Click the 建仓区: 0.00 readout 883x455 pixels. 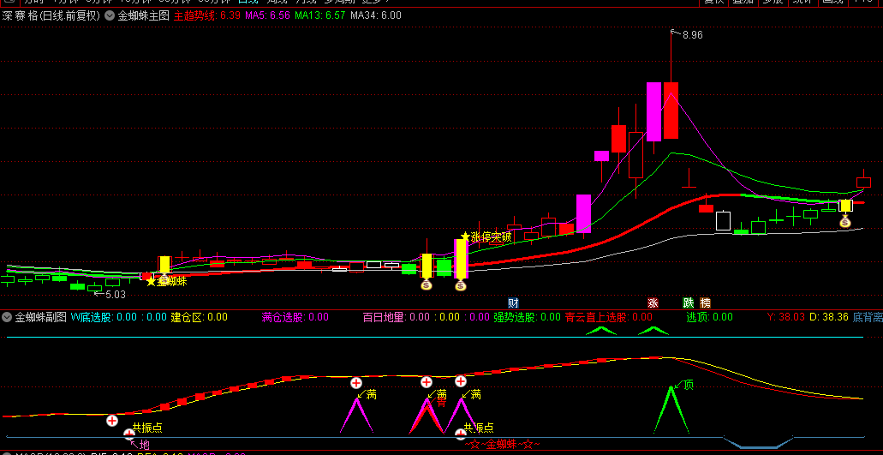click(x=200, y=317)
